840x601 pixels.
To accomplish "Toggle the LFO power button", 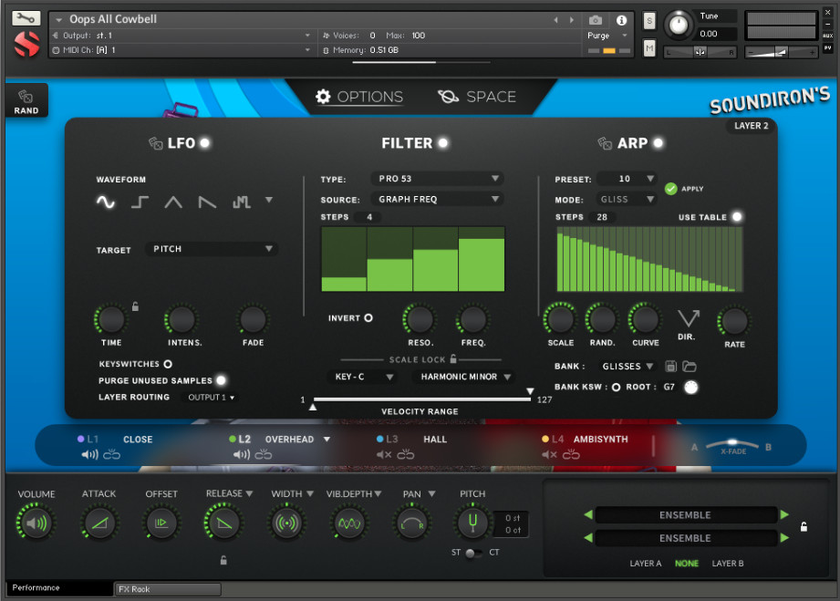I will click(x=204, y=143).
